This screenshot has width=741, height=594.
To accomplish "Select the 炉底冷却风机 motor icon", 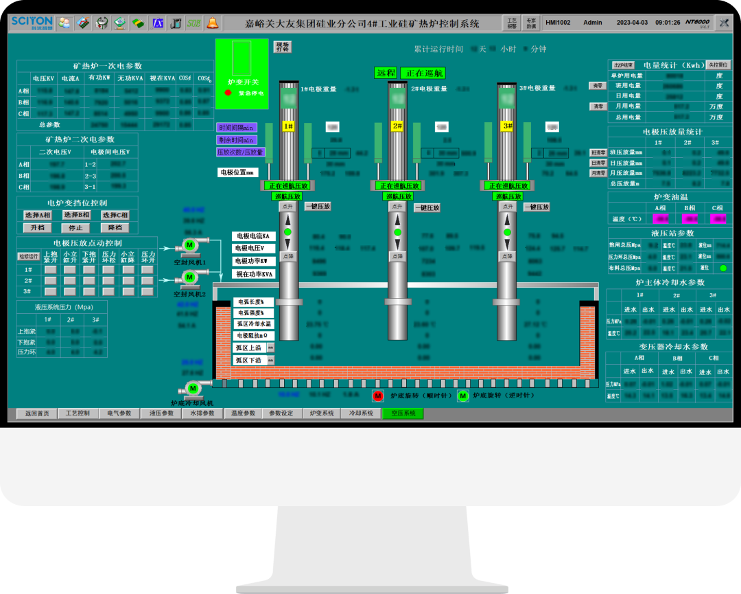I will [192, 389].
